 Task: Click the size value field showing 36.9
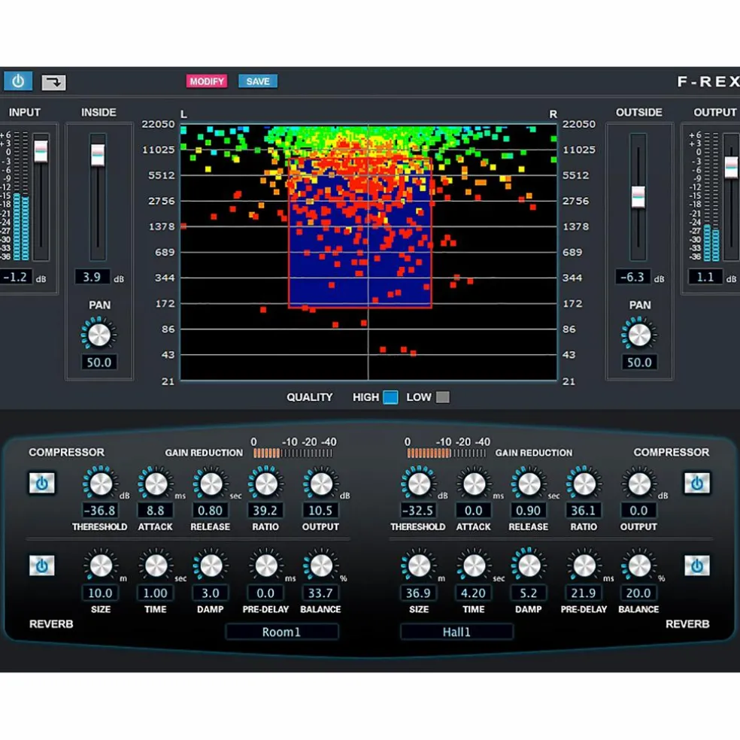point(418,593)
